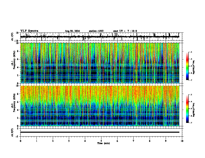Click the "VLF Spectra" title text
Screen dimensions: 205x158
pos(29,31)
